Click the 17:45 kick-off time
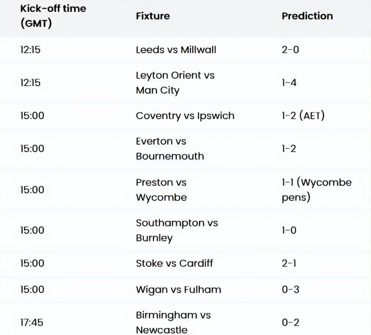Viewport: 371px width, 335px height. [x=32, y=323]
